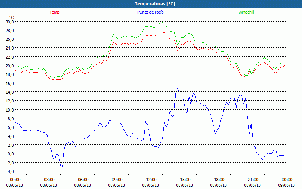The image size is (302, 189).
Task: Click the 26,0 y-axis value
Action: (x=10, y=39)
